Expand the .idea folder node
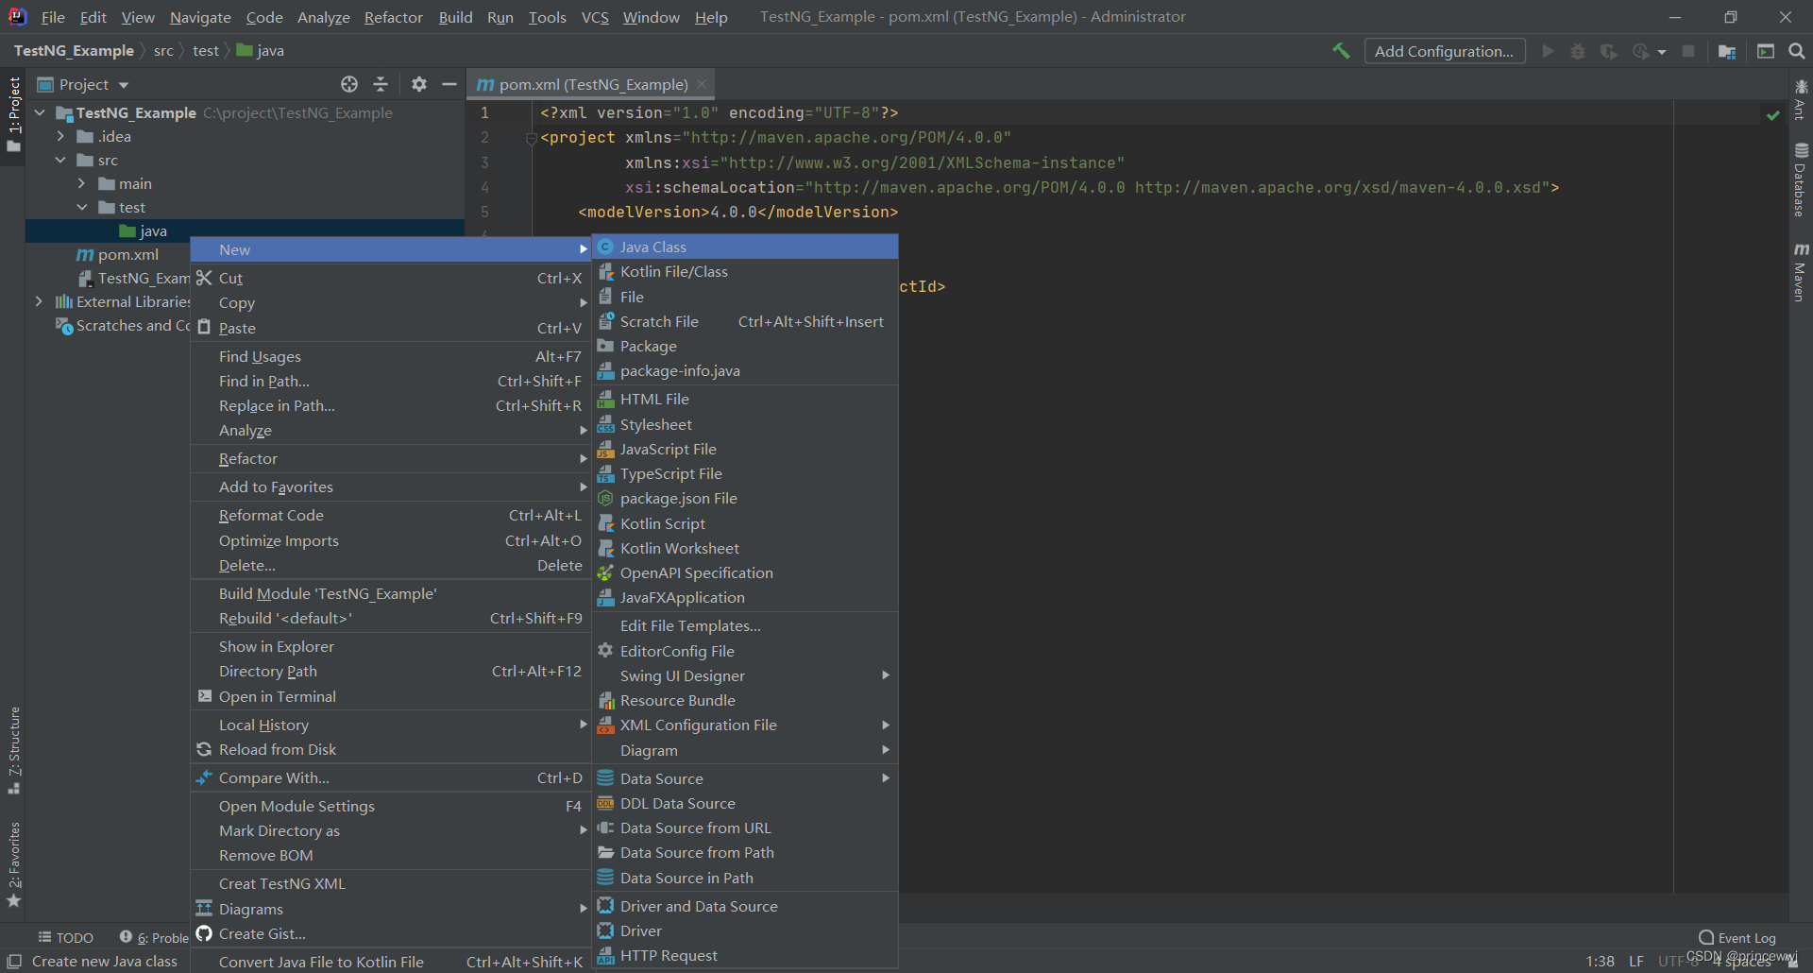This screenshot has width=1813, height=973. click(x=60, y=136)
